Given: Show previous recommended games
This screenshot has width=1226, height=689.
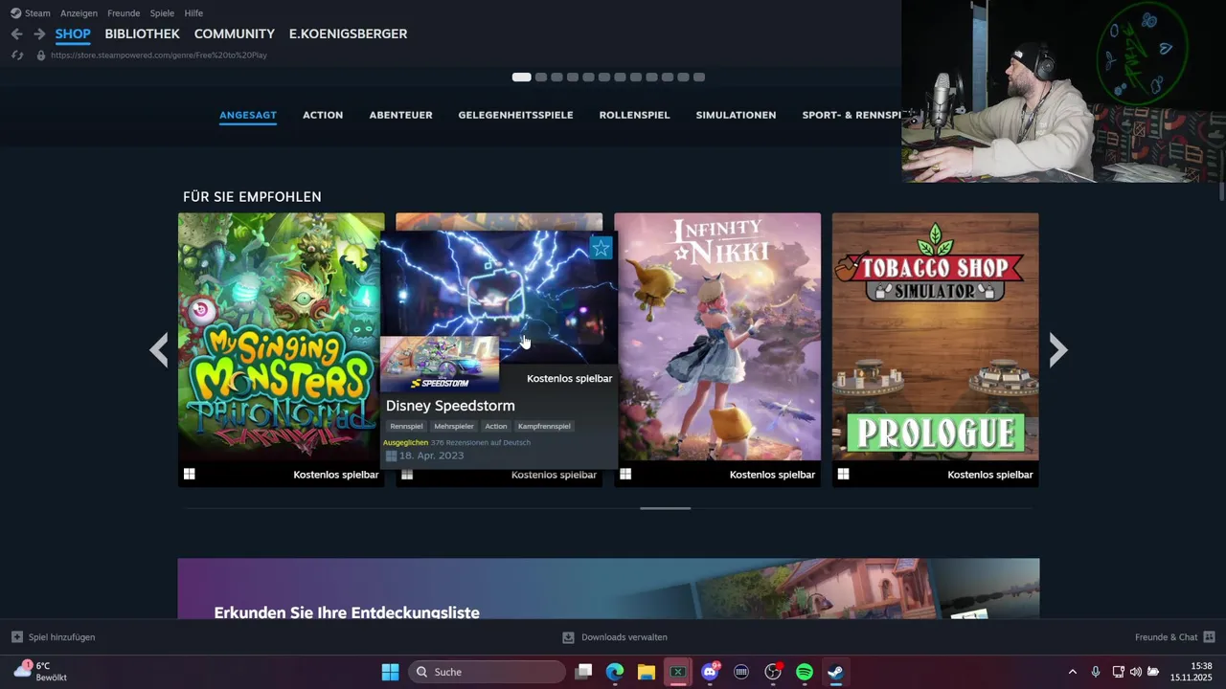Looking at the screenshot, I should tap(159, 350).
